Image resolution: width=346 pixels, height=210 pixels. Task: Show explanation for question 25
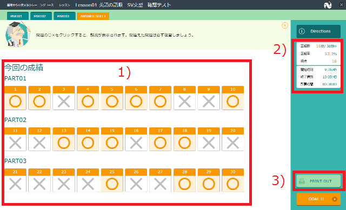(112, 180)
